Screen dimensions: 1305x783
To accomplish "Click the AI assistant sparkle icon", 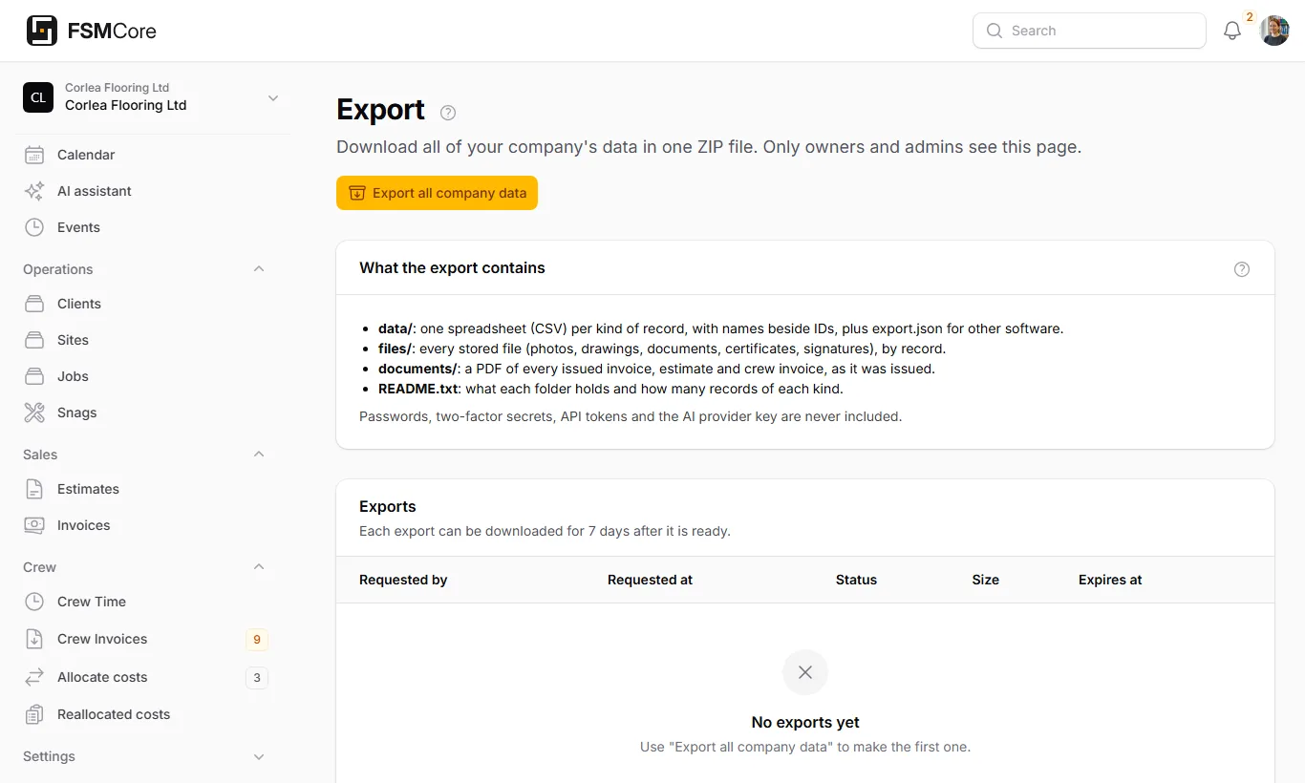I will pyautogui.click(x=34, y=191).
